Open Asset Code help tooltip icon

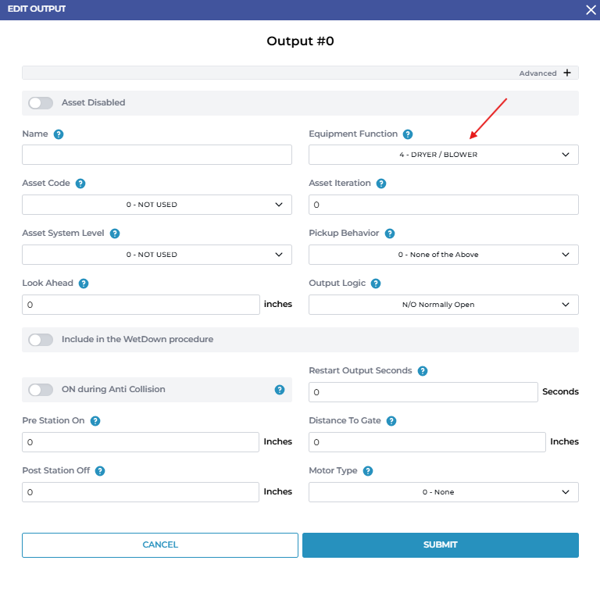point(80,184)
